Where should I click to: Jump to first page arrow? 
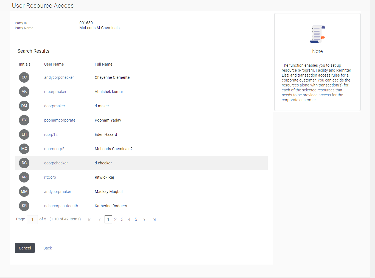click(89, 220)
